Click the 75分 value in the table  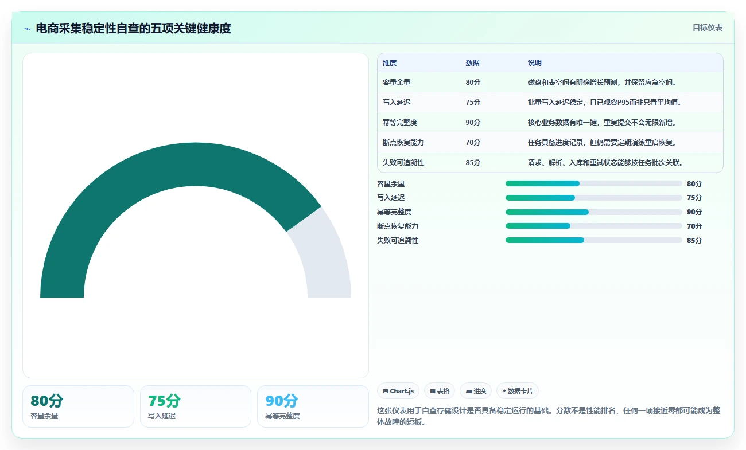(x=473, y=103)
